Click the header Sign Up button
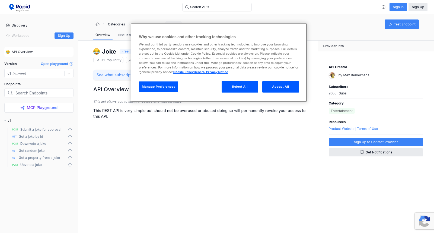Viewport: 434px width, 233px height. (x=418, y=7)
